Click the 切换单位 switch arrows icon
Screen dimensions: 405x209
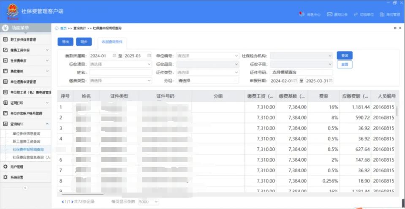356,14
